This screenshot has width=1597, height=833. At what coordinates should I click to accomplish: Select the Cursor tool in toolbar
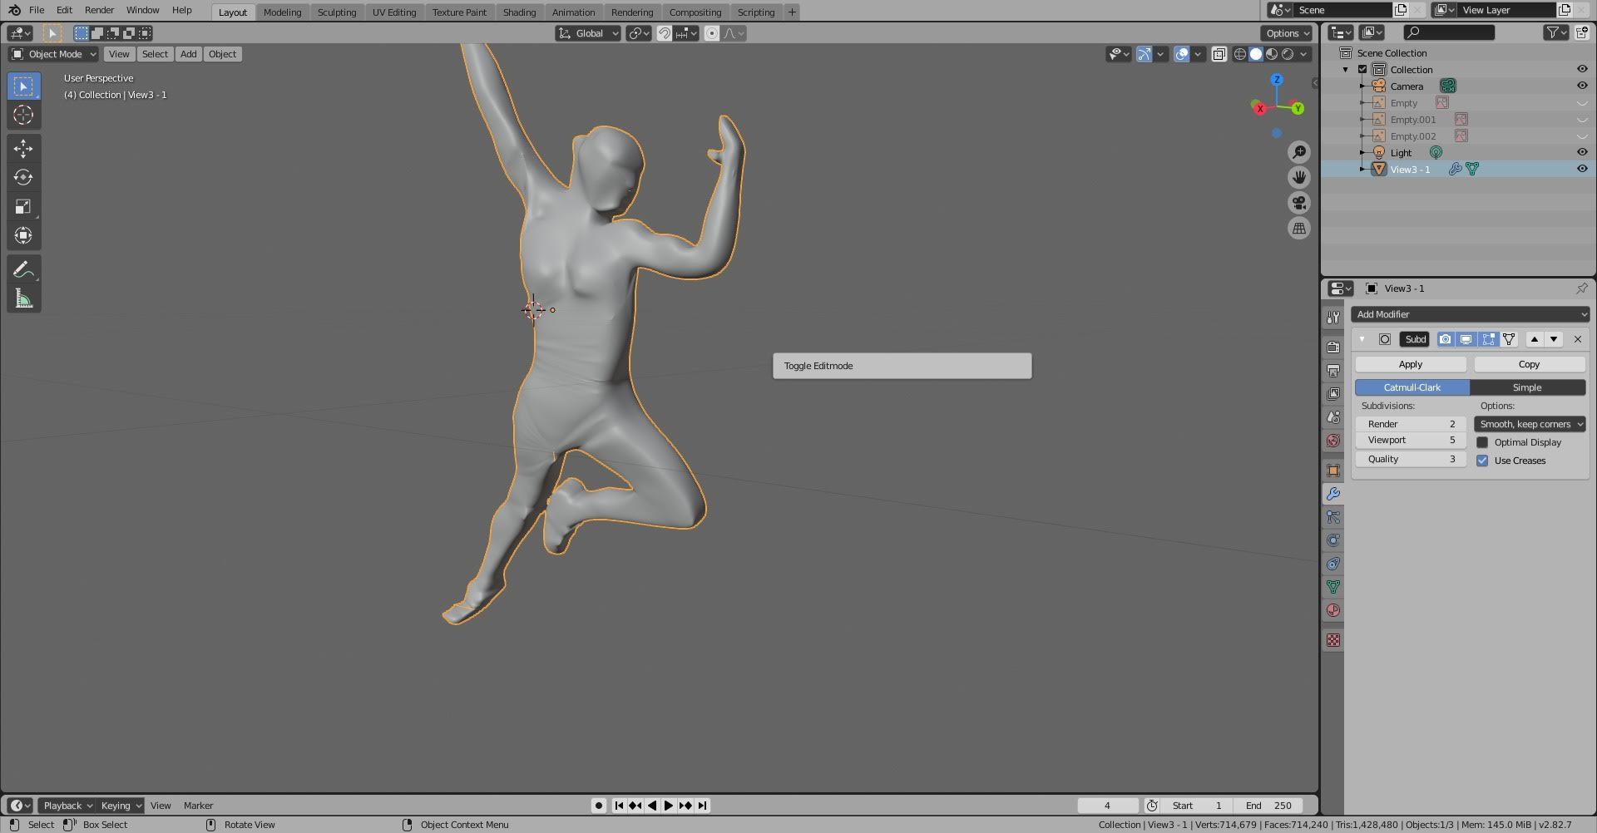pos(23,115)
